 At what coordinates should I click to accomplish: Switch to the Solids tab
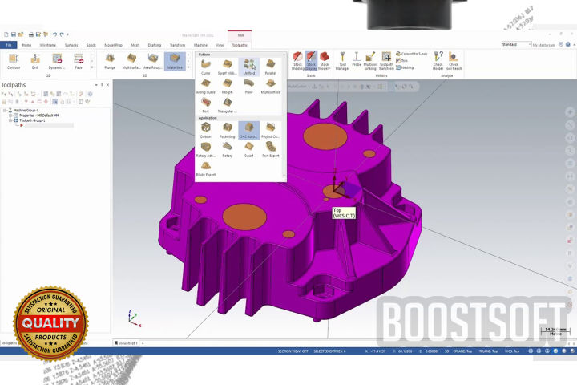coord(91,45)
